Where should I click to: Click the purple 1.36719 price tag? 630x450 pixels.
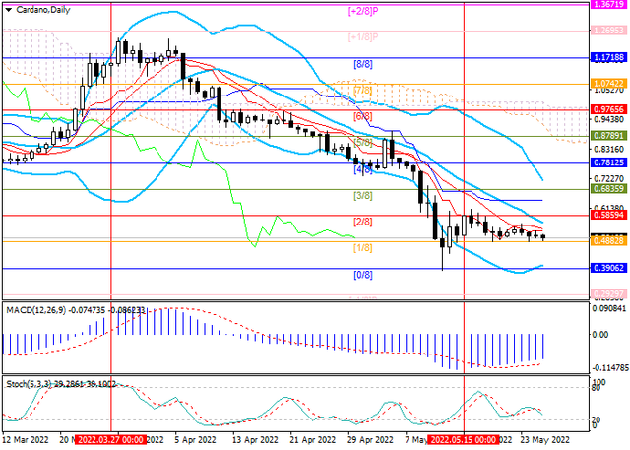[x=609, y=5]
